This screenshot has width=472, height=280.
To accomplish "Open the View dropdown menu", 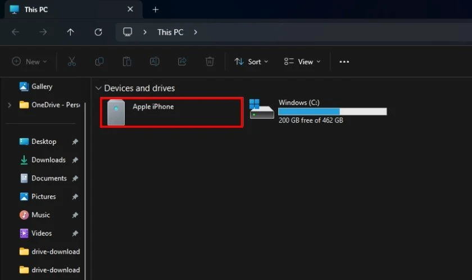I will pos(302,62).
